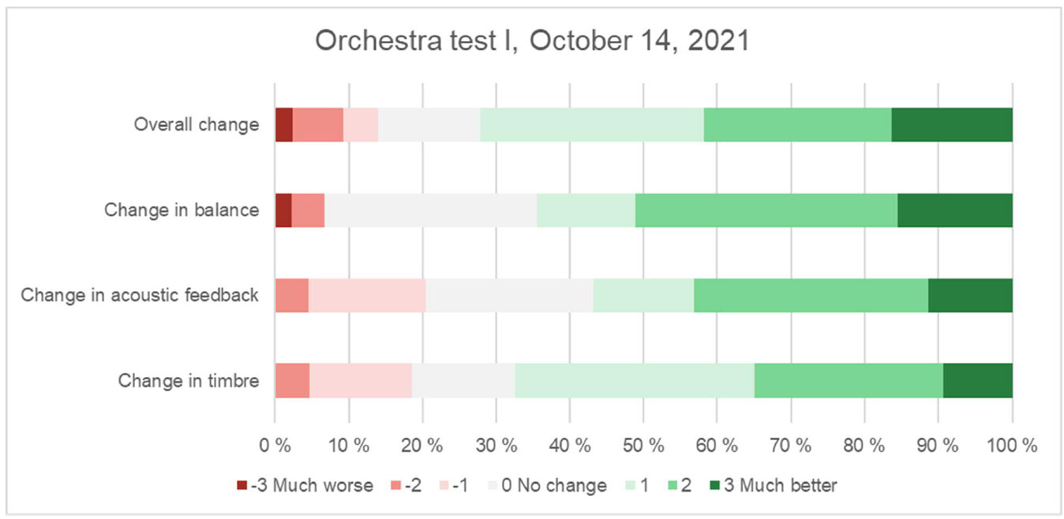Select the 'Change in balance' axis label
The width and height of the screenshot is (1064, 519).
coord(182,210)
